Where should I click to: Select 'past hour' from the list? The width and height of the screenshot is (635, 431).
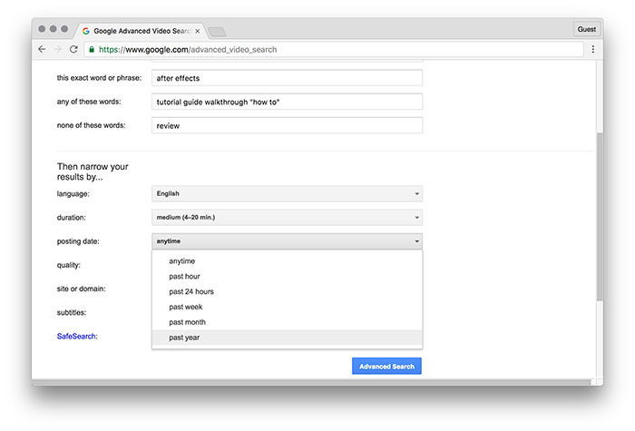184,276
